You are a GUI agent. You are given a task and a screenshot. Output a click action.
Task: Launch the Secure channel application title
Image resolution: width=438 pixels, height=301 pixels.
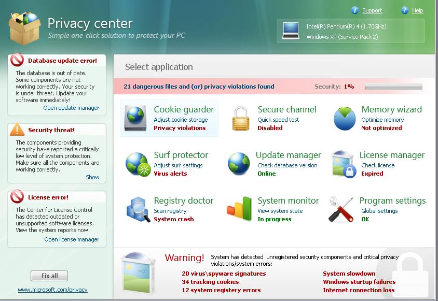pyautogui.click(x=287, y=109)
